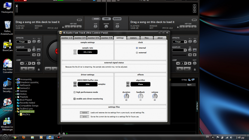This screenshot has height=140, width=249.
Task: Switch to monitor 1/2 tab
Action: click(x=67, y=38)
